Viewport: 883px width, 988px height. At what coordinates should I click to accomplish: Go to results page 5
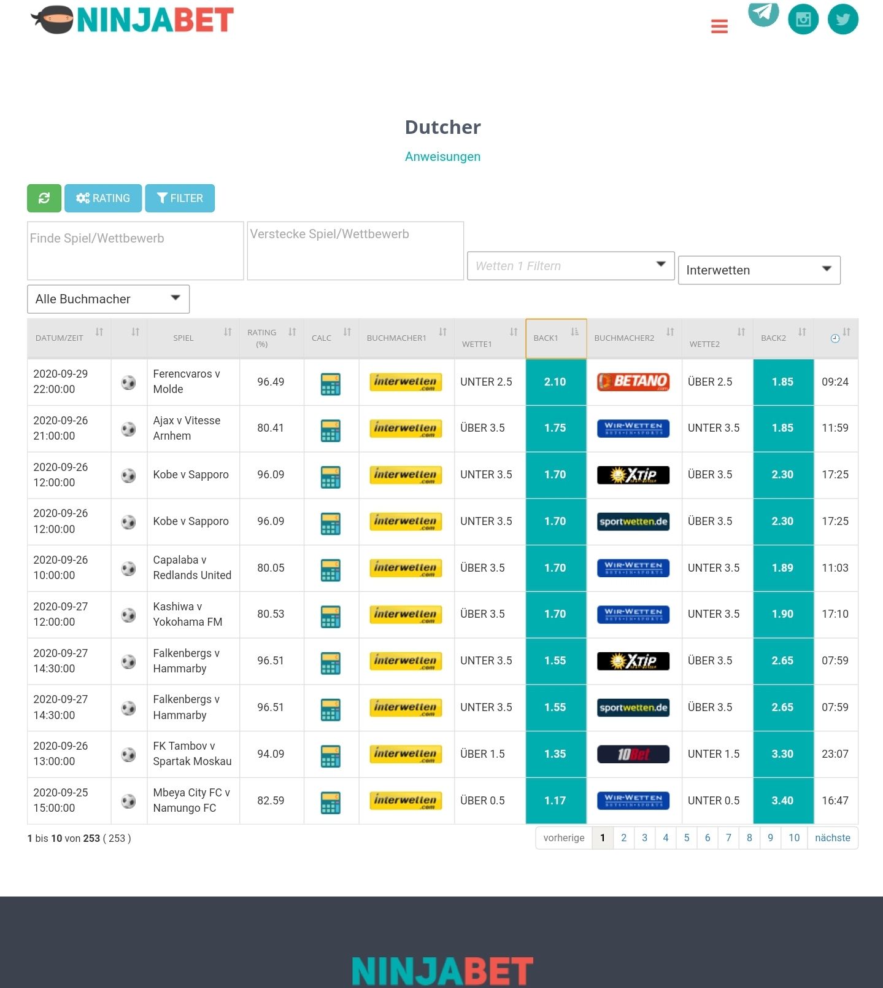pyautogui.click(x=686, y=838)
